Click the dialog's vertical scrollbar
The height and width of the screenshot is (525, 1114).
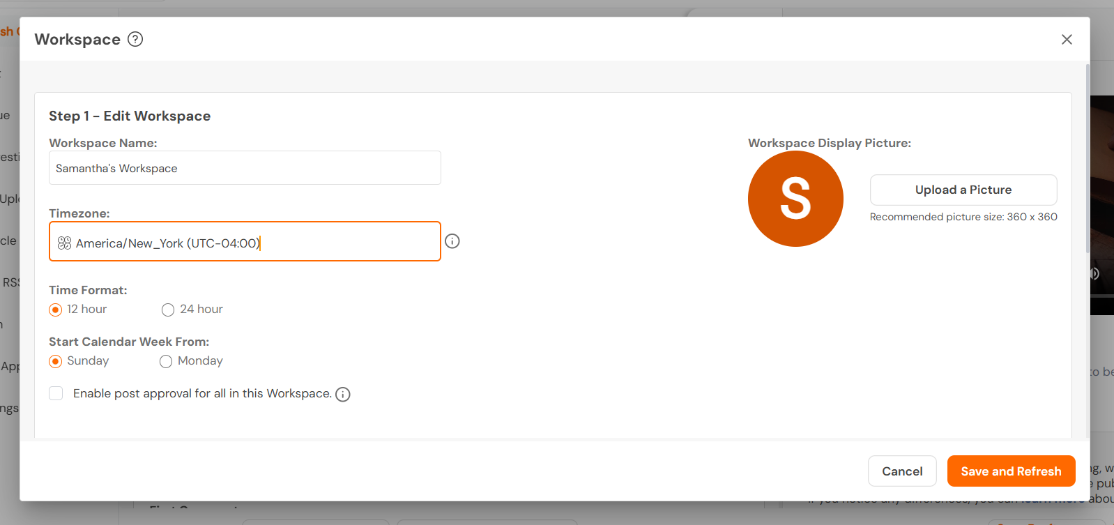tap(1087, 159)
